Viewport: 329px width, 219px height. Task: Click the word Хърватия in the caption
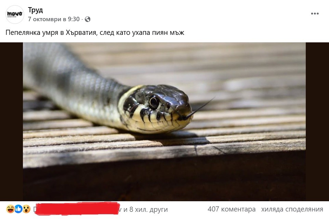[81, 33]
